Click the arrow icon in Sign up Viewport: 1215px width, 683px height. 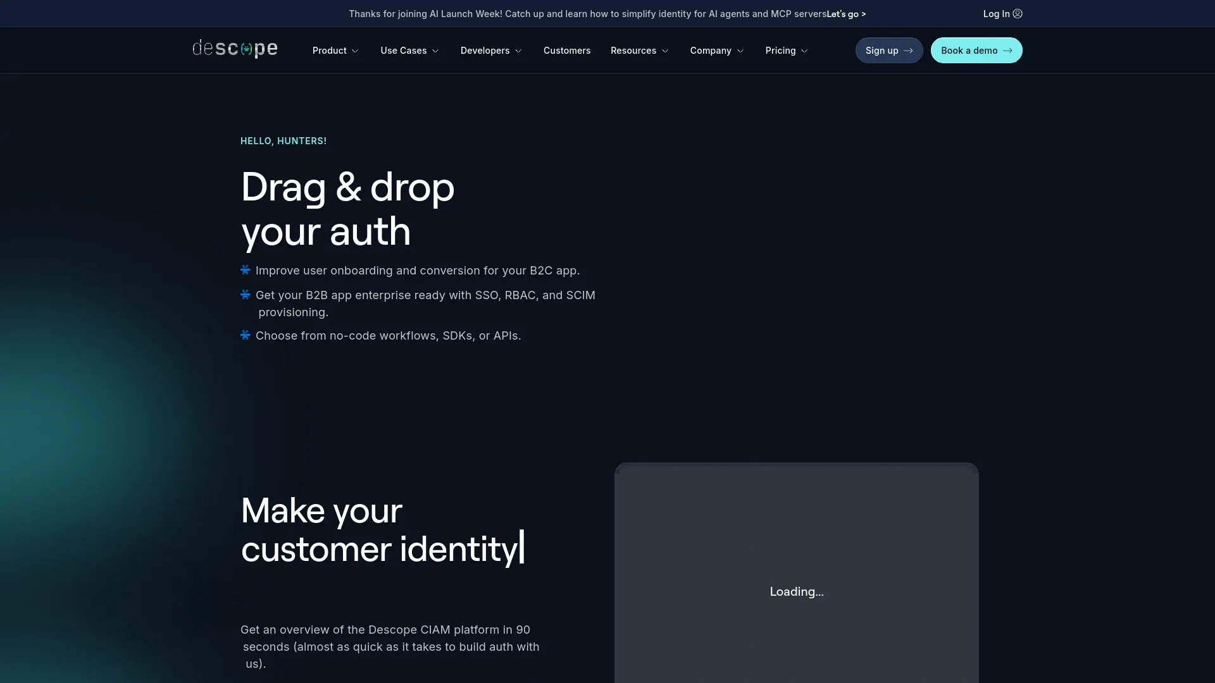[x=908, y=51]
